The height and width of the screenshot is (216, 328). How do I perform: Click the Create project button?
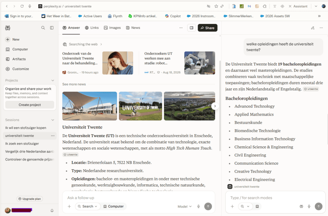[30, 105]
